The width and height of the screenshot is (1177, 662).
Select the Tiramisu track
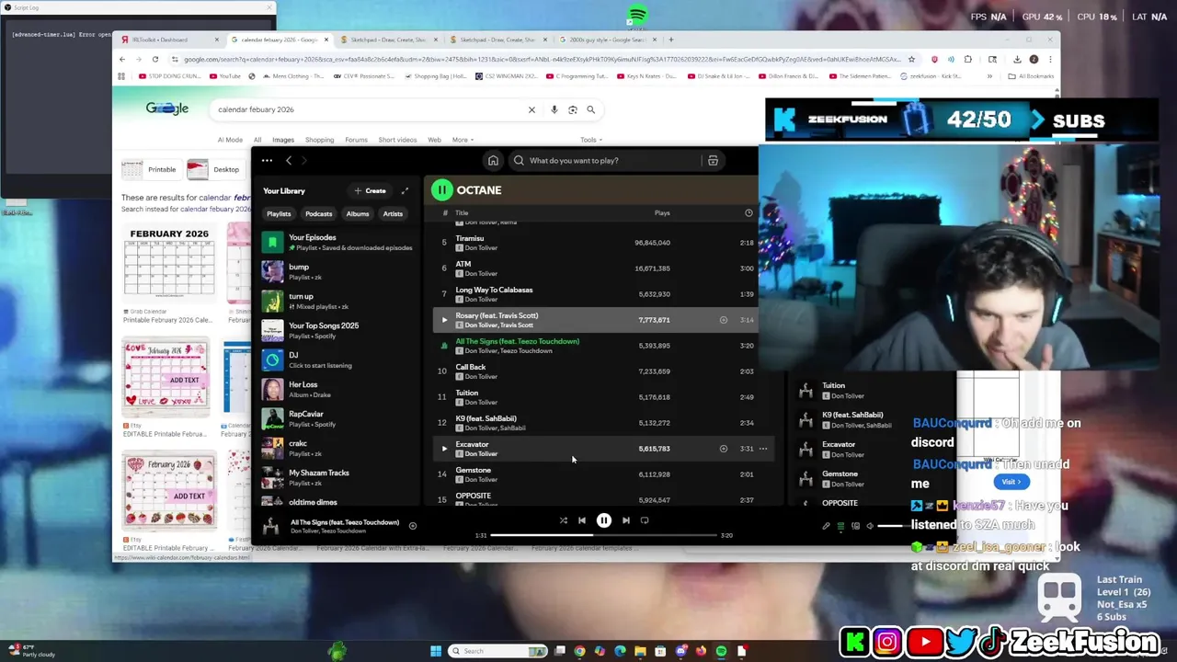pos(469,238)
